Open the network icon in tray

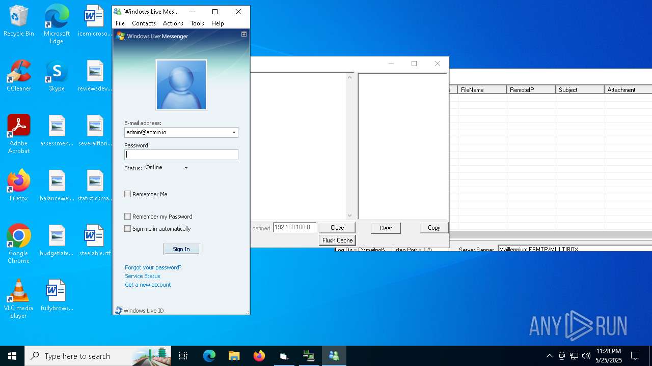(574, 356)
